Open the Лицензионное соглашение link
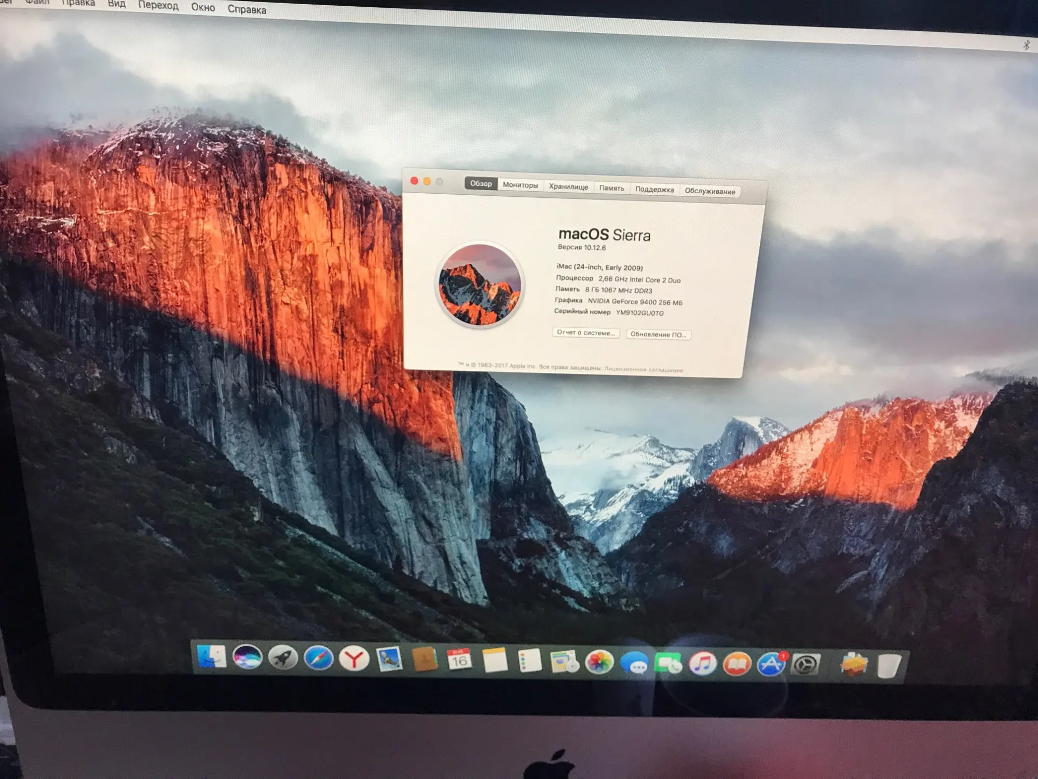The height and width of the screenshot is (779, 1038). pos(644,370)
